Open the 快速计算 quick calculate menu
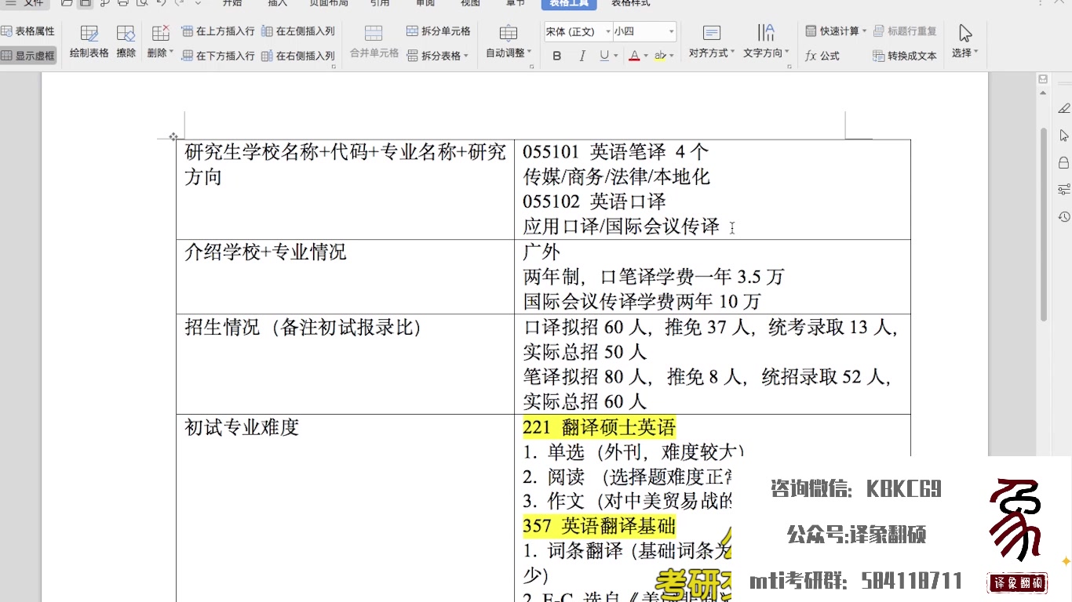Viewport: 1072px width, 602px height. 836,31
